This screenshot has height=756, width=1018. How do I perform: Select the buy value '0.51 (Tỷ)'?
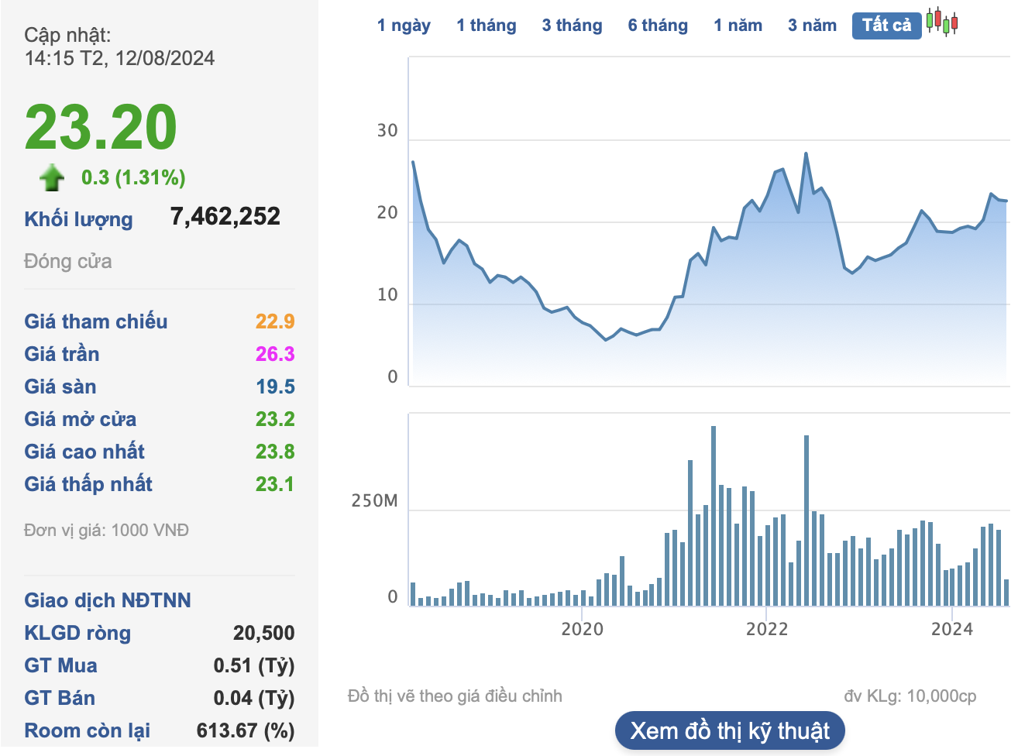(x=254, y=665)
